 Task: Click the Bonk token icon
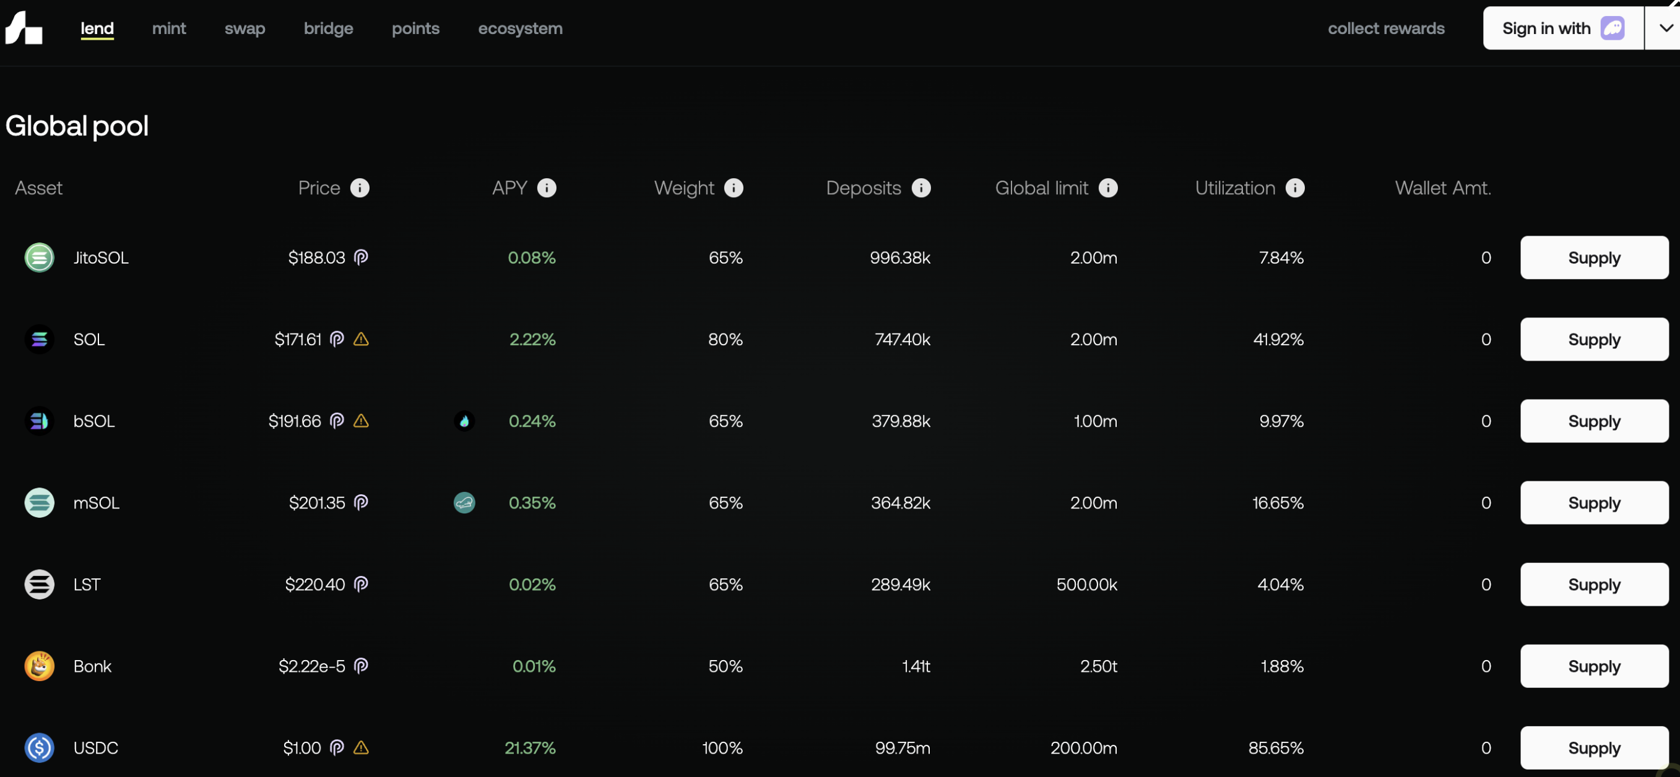(x=39, y=666)
